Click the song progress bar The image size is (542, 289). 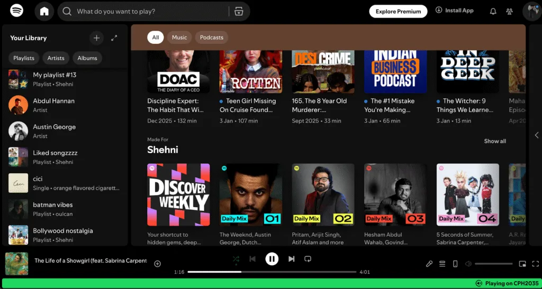point(272,272)
